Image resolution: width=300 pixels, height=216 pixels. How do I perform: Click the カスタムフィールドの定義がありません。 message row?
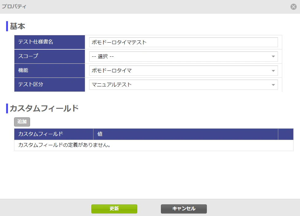[154, 145]
